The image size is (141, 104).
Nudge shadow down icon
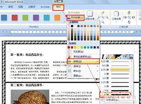[103, 22]
